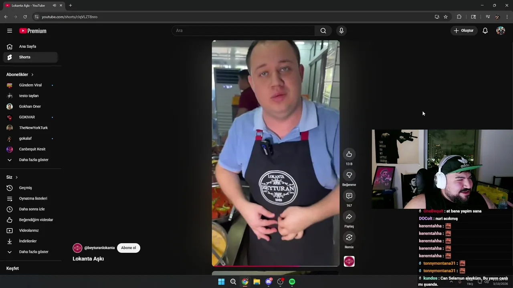Seek on the Short's red progress bar
This screenshot has height=288, width=513.
coord(276,266)
